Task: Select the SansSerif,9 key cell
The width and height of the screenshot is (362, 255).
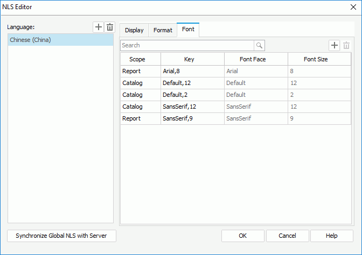Action: pos(192,118)
